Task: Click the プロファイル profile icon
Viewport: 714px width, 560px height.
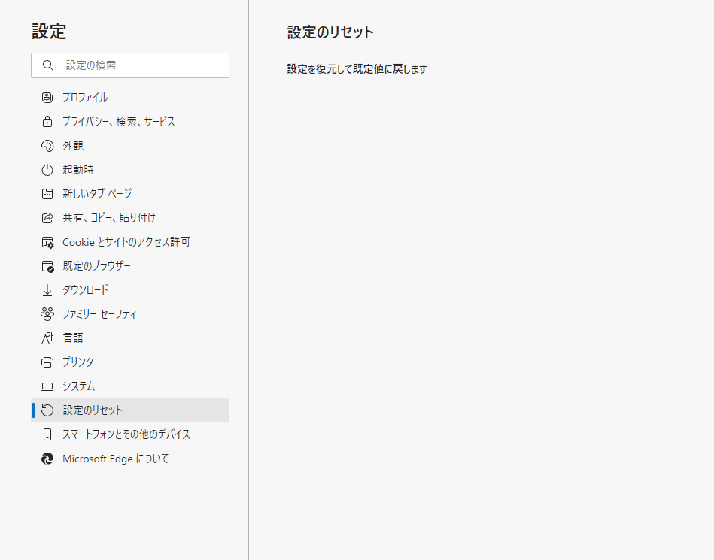Action: 47,97
